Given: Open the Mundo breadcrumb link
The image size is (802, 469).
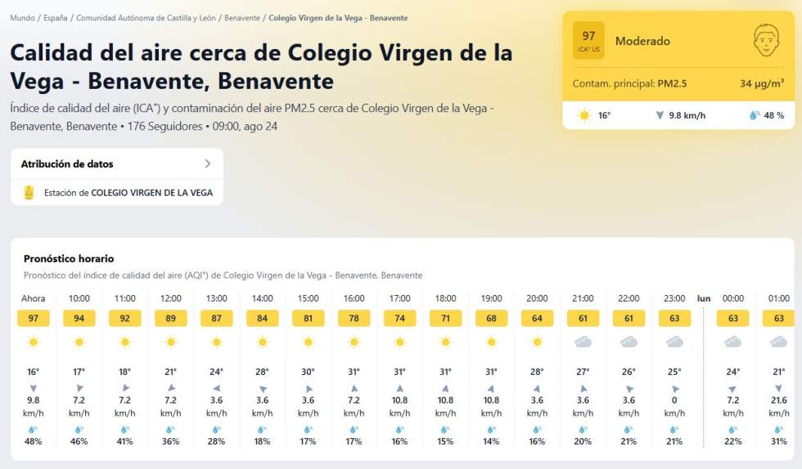Looking at the screenshot, I should 22,18.
